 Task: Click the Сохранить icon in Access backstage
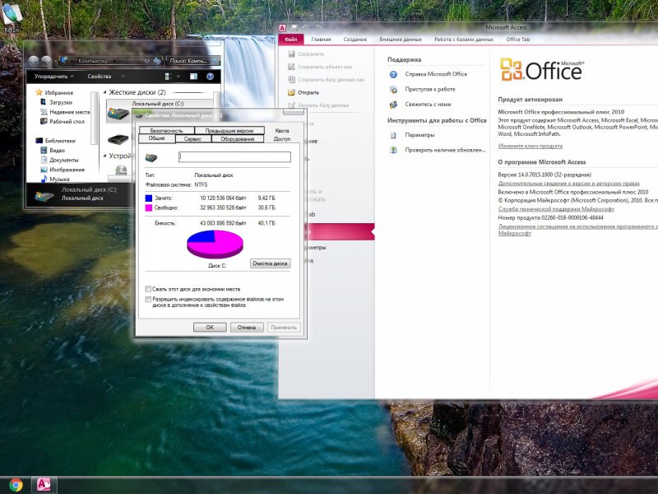[291, 54]
